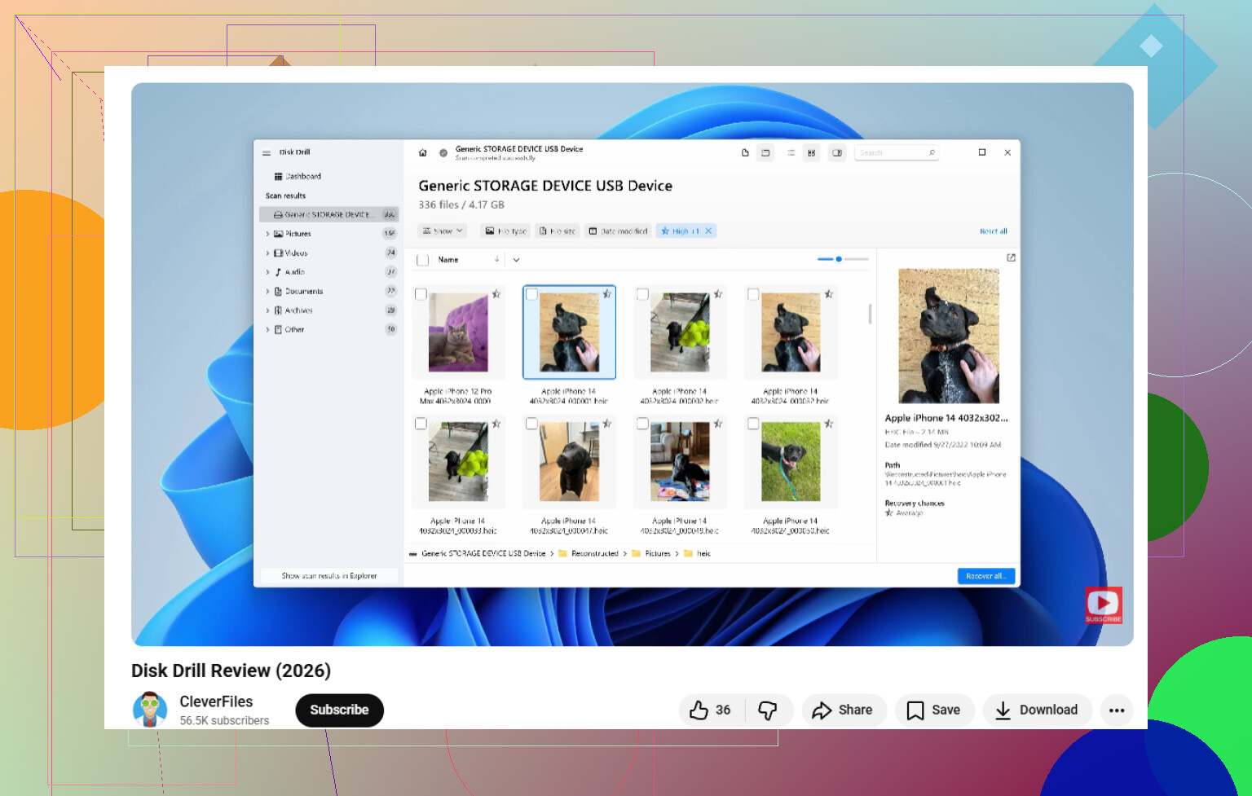Viewport: 1252px width, 796px height.
Task: Click the star on the 000002.heic photo
Action: 718,294
